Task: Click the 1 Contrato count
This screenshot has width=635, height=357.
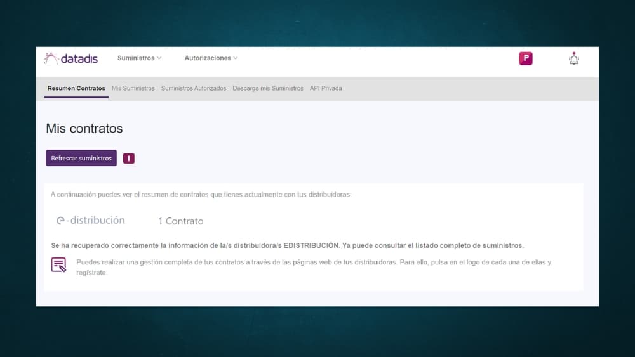Action: click(180, 221)
